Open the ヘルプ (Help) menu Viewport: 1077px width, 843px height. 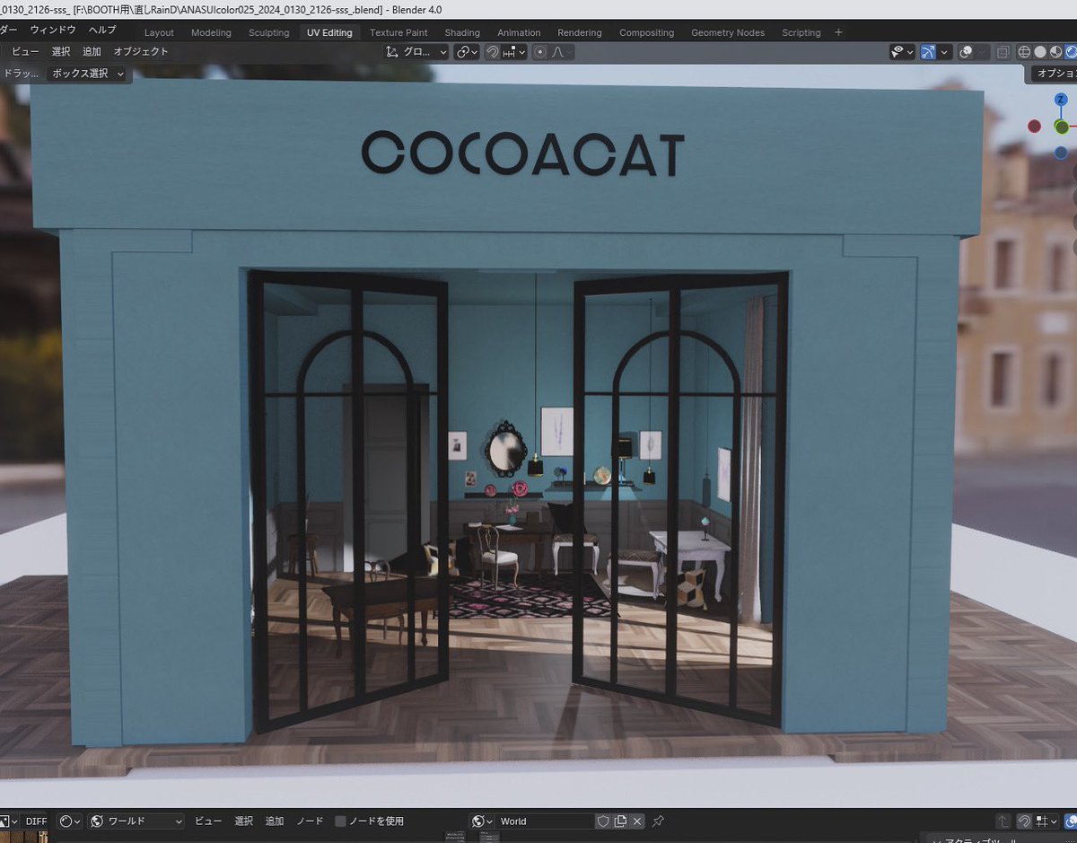(x=101, y=30)
